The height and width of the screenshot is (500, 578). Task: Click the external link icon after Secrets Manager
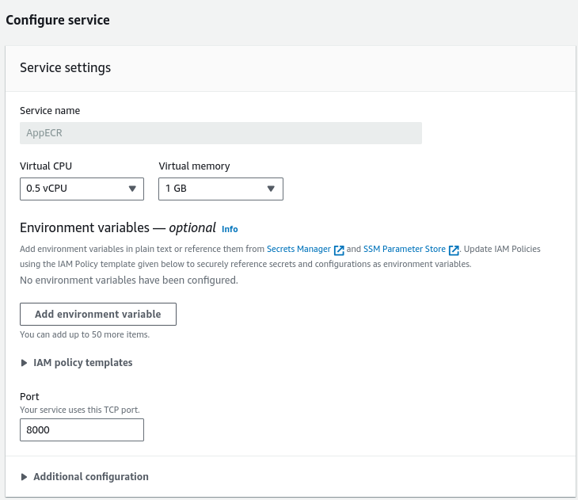339,250
